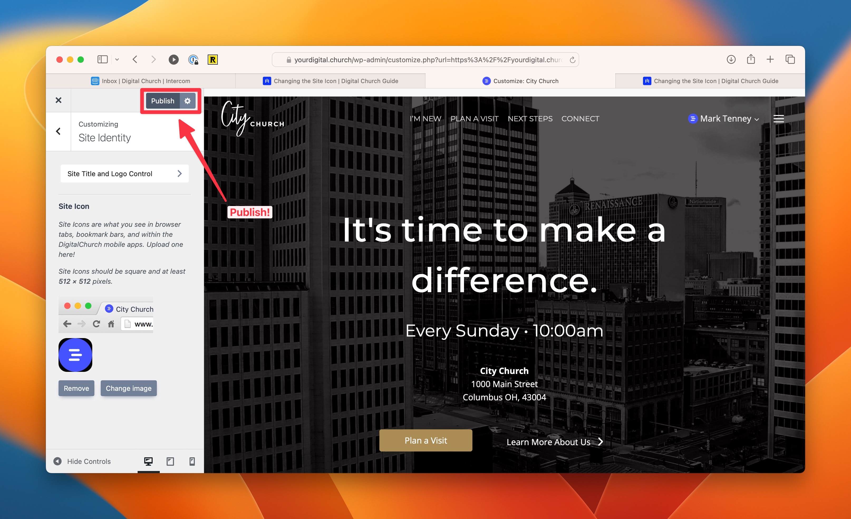Click the Publish button
This screenshot has width=851, height=519.
click(163, 101)
